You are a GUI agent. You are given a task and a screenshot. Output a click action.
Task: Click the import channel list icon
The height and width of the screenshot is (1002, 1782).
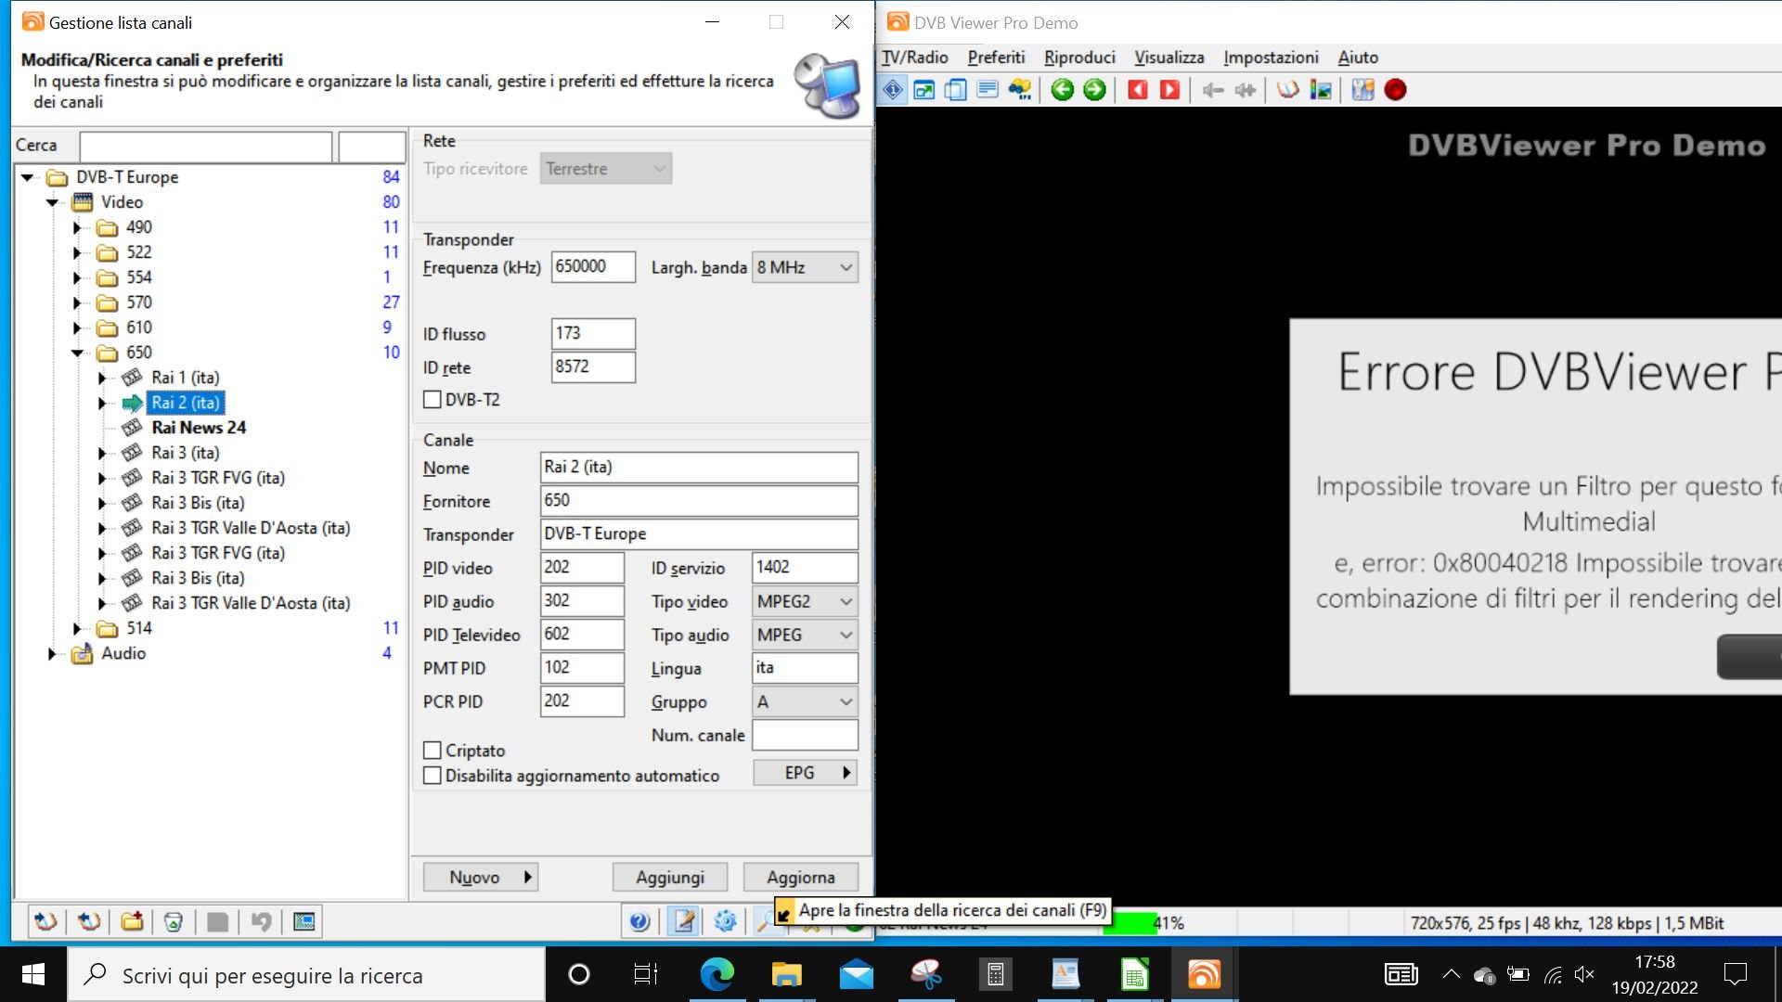click(45, 921)
